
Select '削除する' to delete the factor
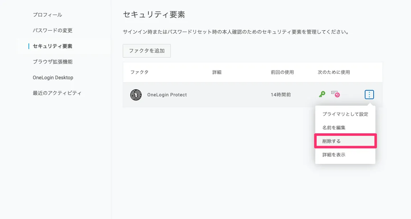point(345,141)
